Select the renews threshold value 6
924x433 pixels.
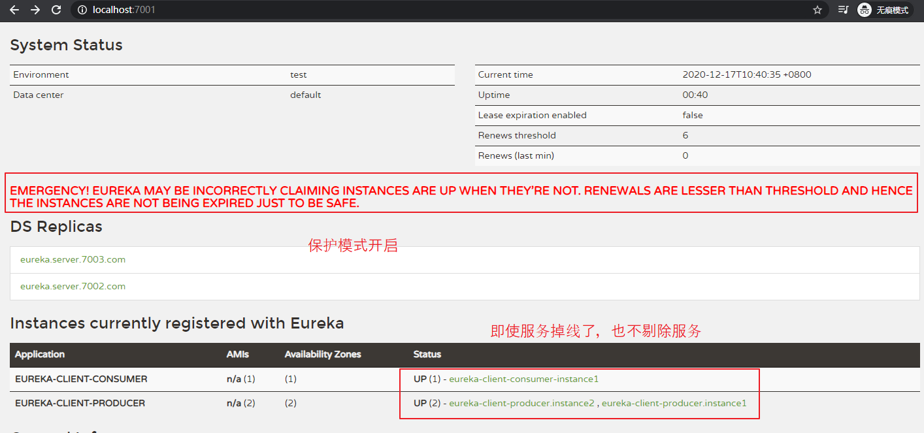click(685, 135)
